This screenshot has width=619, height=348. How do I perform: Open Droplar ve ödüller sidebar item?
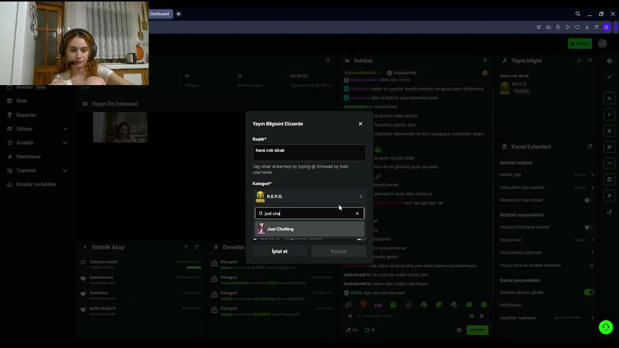tap(36, 184)
